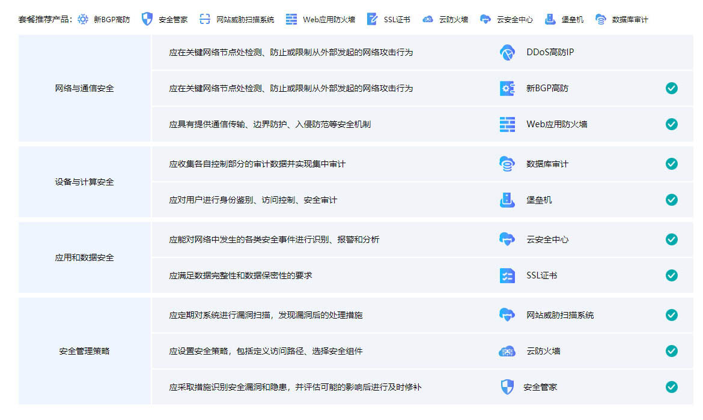Image resolution: width=703 pixels, height=420 pixels.
Task: Open 云防火墙 link in recommended products
Action: [x=453, y=20]
